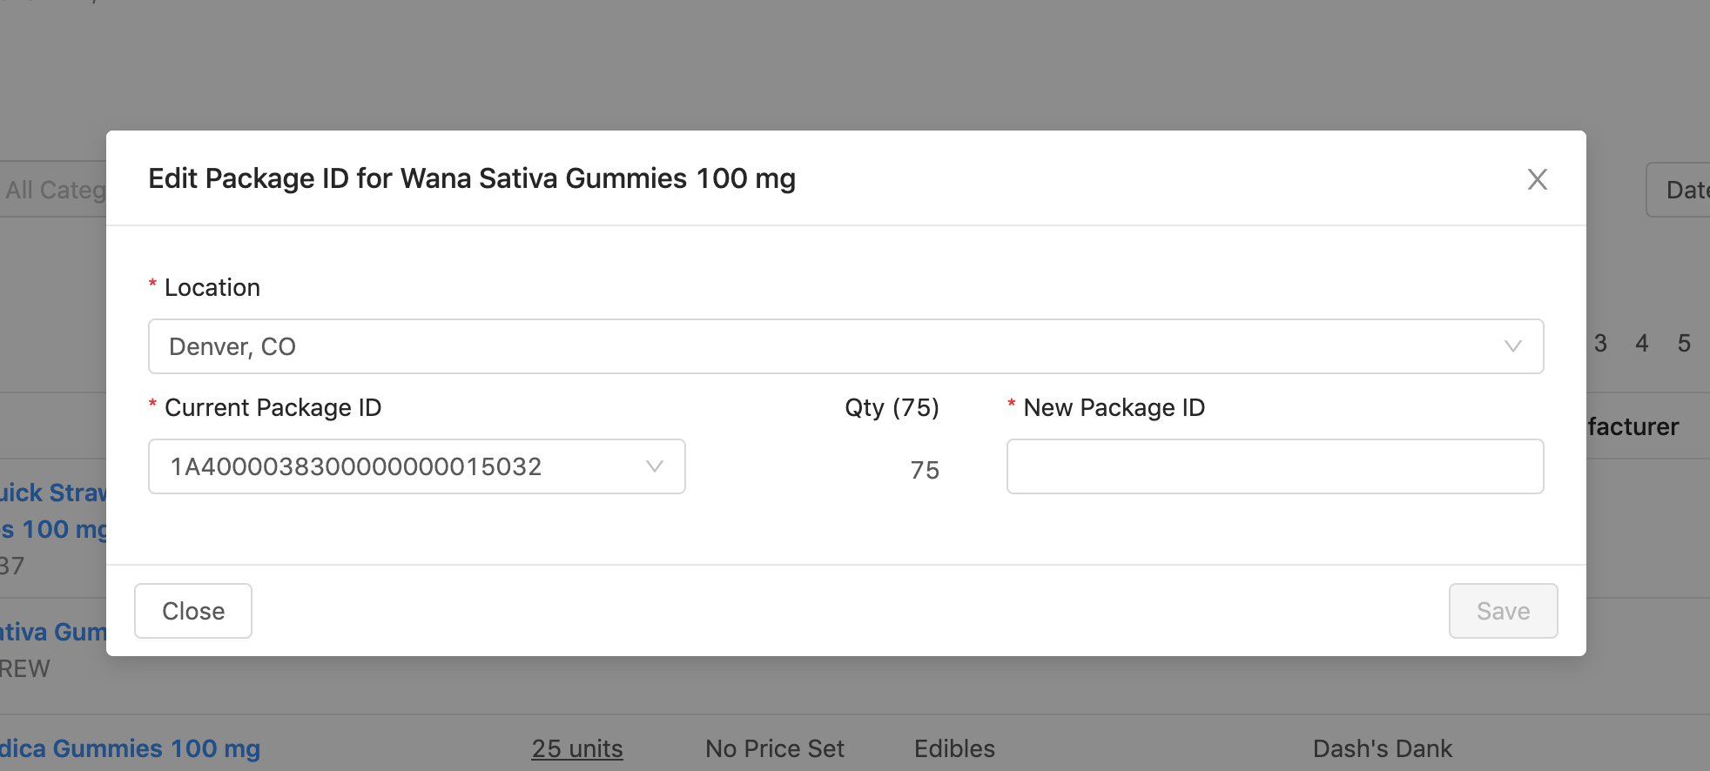Select the Manufacturer column header

[x=1633, y=426]
